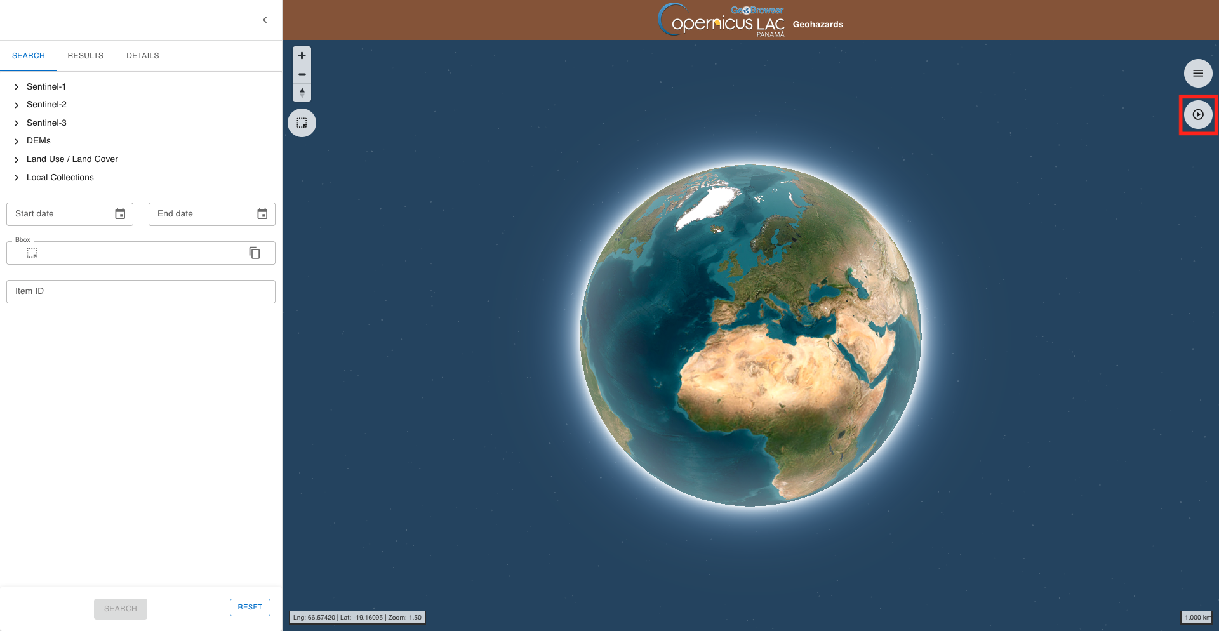Expand the Sentinel-2 collection
The width and height of the screenshot is (1219, 631).
(17, 105)
